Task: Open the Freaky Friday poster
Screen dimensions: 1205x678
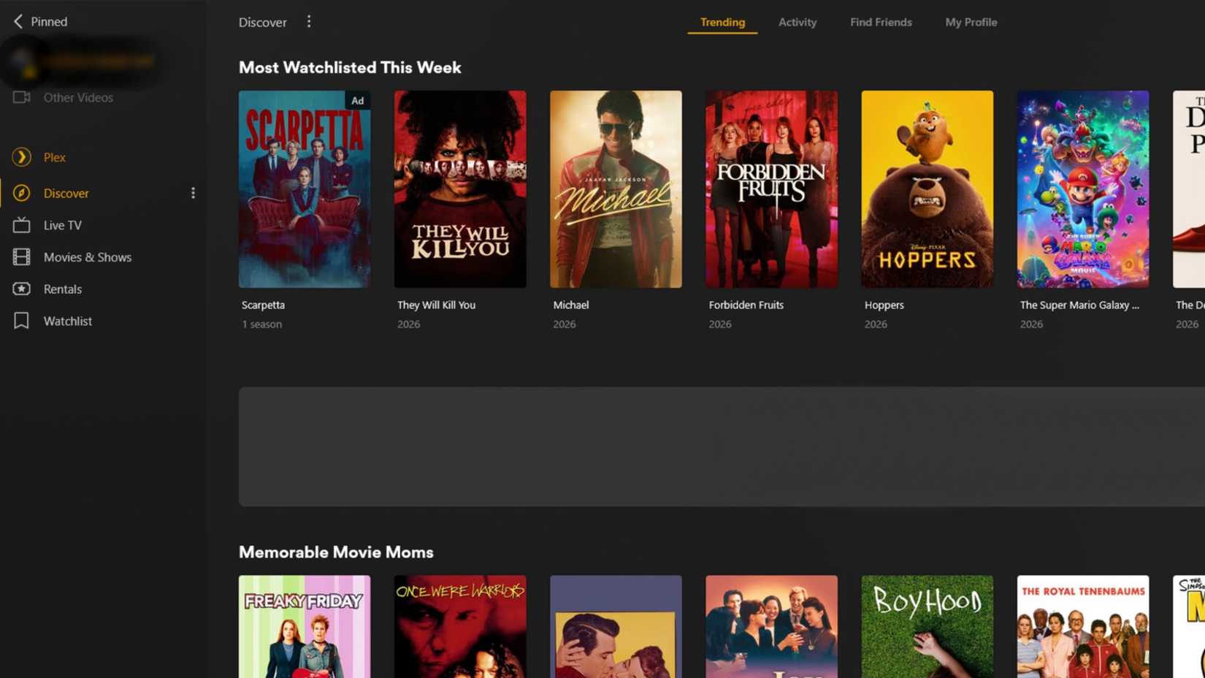Action: pyautogui.click(x=305, y=626)
